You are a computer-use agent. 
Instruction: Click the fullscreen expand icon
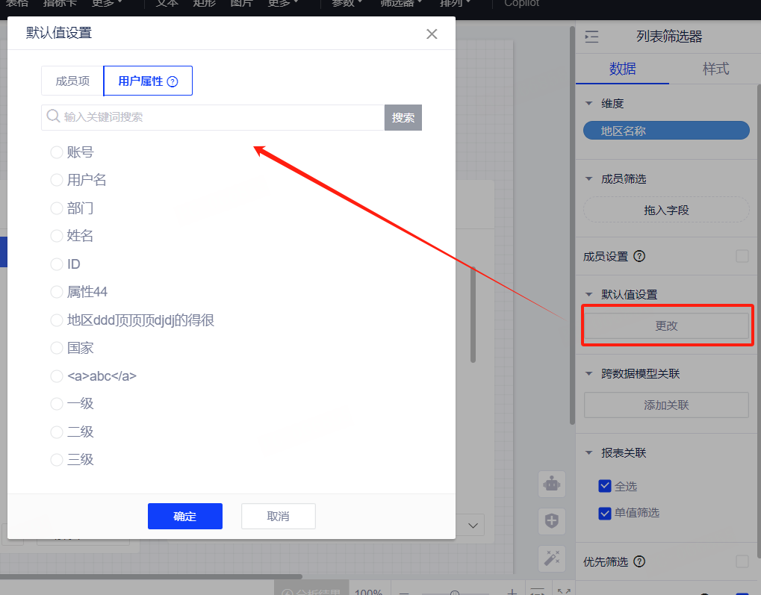[x=564, y=591]
